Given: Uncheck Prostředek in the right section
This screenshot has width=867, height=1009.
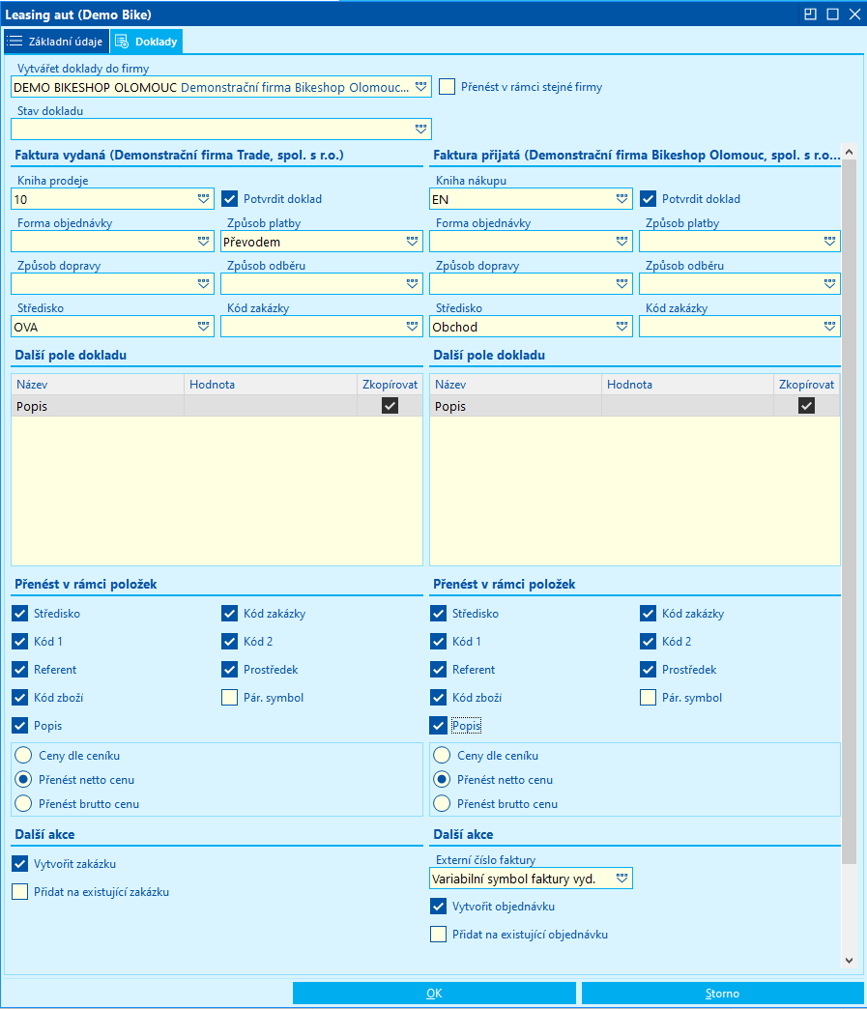Looking at the screenshot, I should pos(649,669).
